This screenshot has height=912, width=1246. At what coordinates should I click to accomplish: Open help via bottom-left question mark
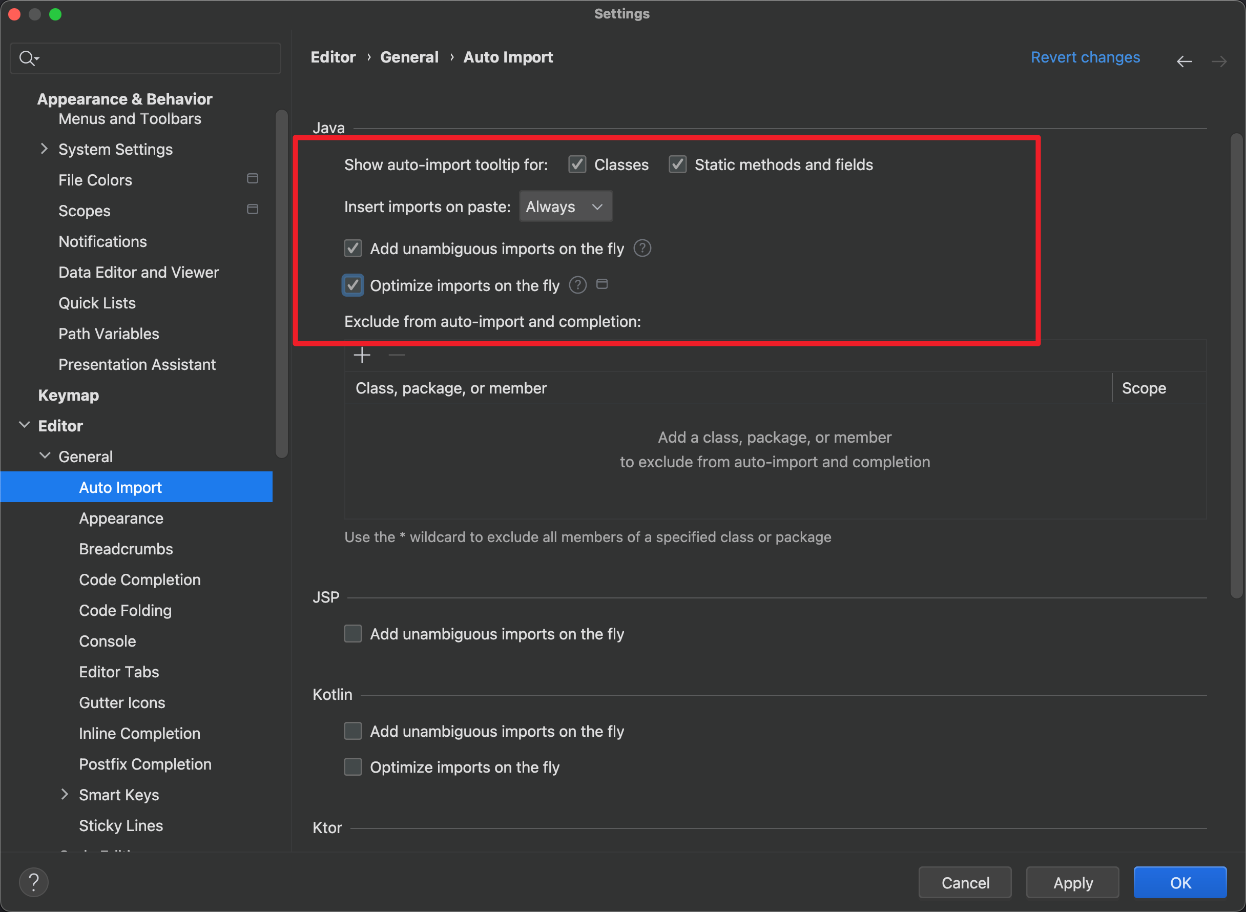pos(33,882)
